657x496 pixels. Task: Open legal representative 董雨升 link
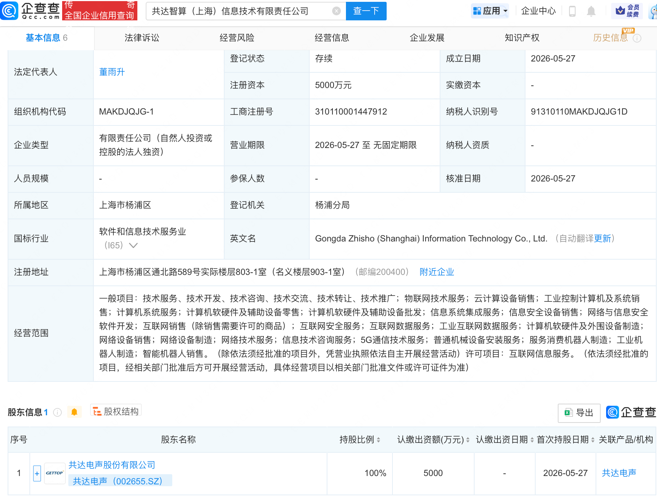tap(112, 72)
